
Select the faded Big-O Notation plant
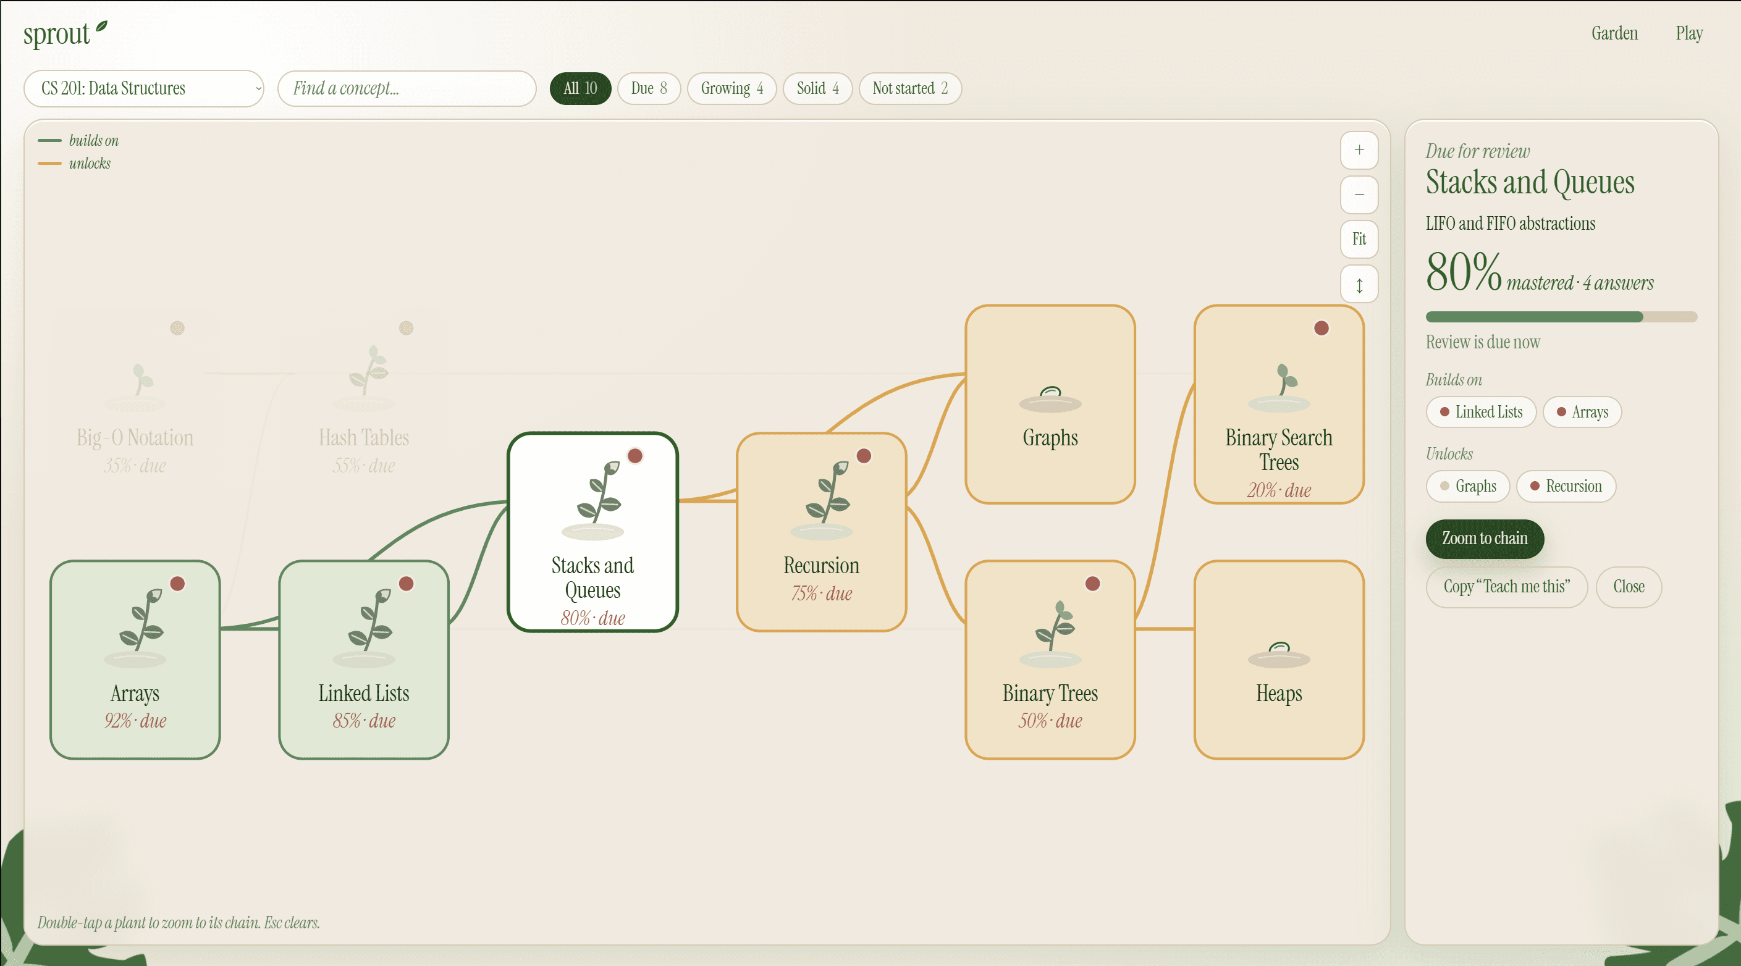135,404
